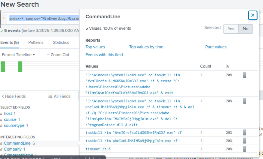Open the Rare values report
Screen dimensions: 263x159
[x=216, y=47]
